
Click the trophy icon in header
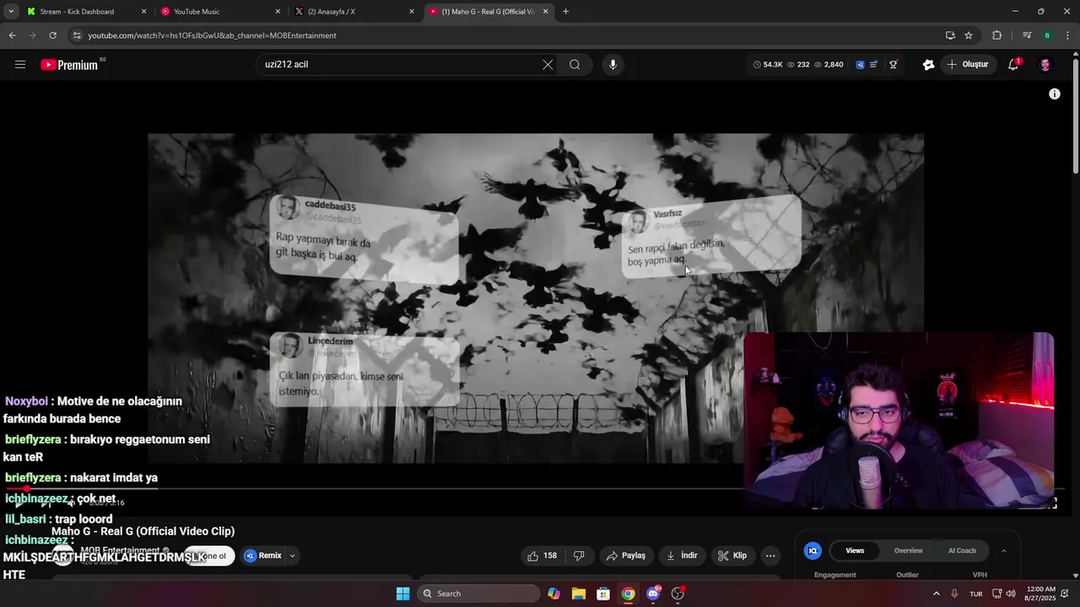coord(893,65)
